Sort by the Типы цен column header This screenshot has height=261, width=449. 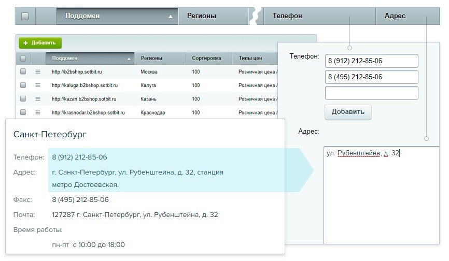(255, 59)
